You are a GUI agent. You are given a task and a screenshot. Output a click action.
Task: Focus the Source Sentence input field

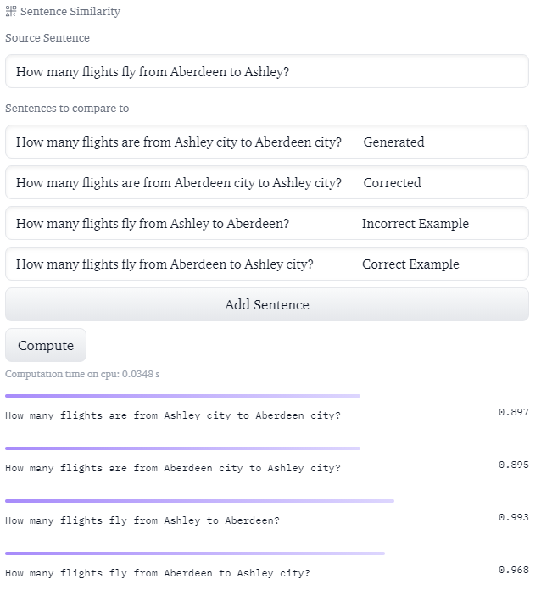click(x=266, y=72)
